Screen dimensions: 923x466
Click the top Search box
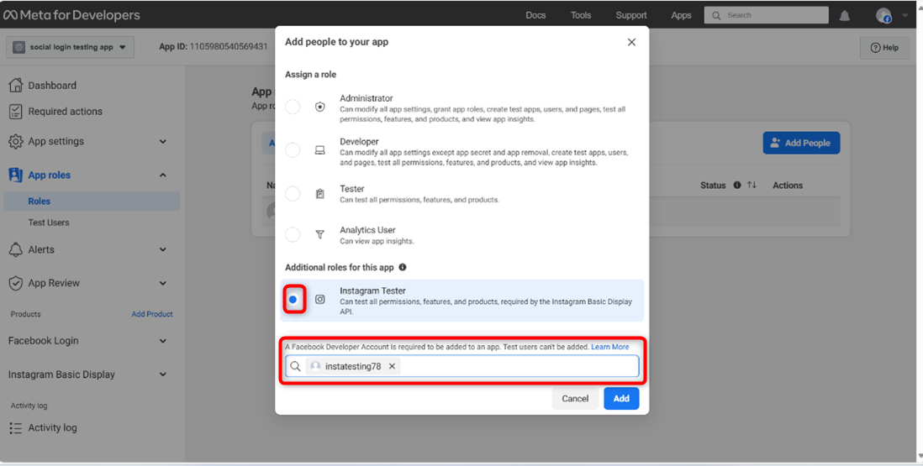[x=766, y=15]
